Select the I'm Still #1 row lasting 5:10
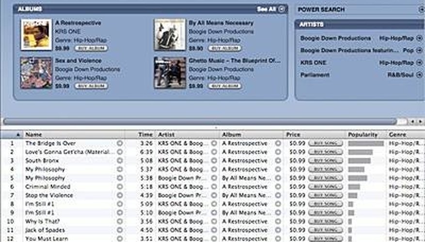This screenshot has width=425, height=242. point(212,213)
